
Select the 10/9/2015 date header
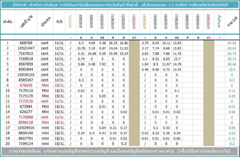102,22
